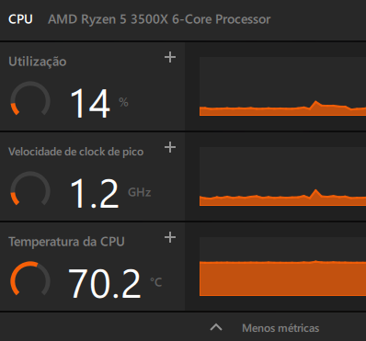The width and height of the screenshot is (366, 341).
Task: Click the CPU temperature circular gauge
Action: point(30,278)
